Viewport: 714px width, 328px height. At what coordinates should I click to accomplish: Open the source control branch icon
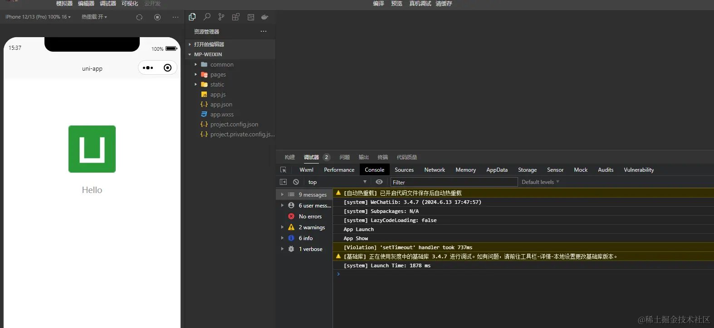221,17
